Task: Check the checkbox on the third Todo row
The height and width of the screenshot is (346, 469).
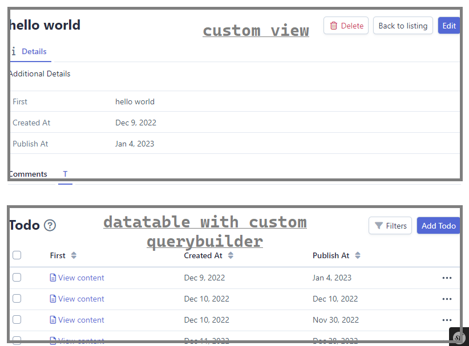Action: 17,320
